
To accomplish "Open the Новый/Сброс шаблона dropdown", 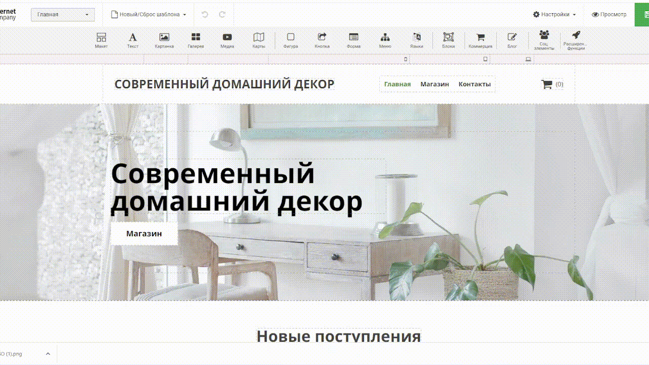I will pos(149,15).
